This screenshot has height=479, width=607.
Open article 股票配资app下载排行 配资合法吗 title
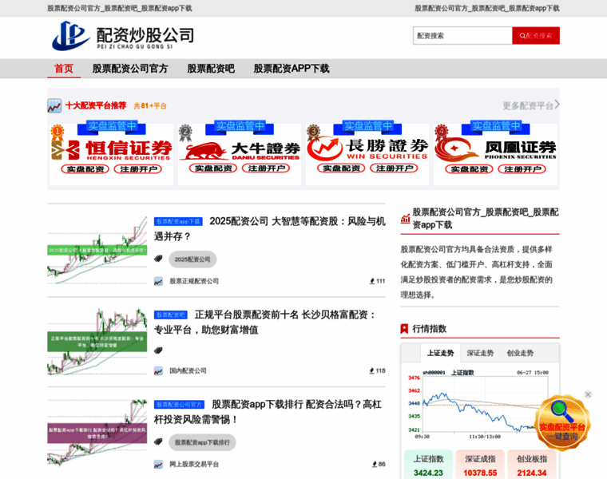point(268,412)
